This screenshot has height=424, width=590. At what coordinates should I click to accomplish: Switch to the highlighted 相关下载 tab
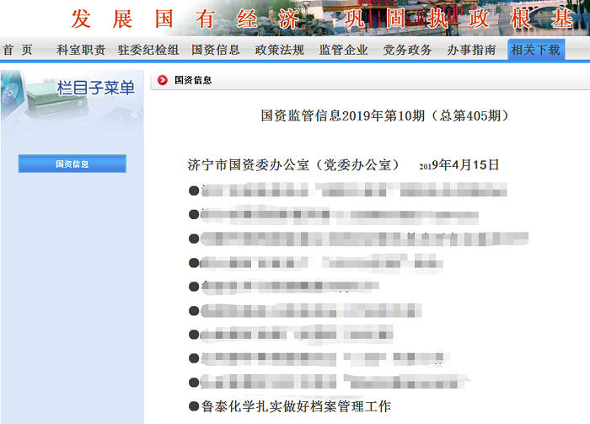[536, 50]
